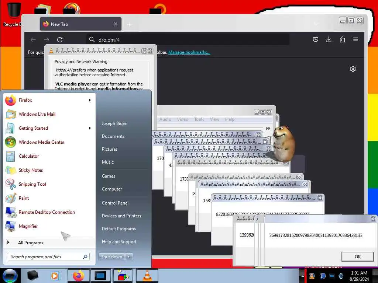Image resolution: width=378 pixels, height=283 pixels.
Task: Open Joseph Biden user folder
Action: pos(114,123)
